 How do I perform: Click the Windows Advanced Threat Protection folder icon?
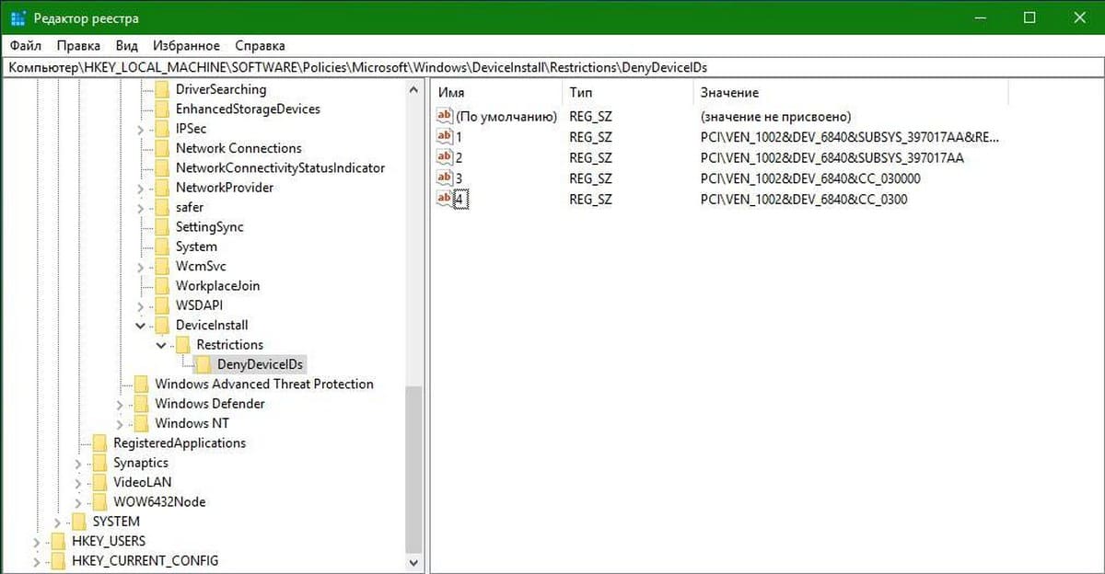pyautogui.click(x=141, y=384)
